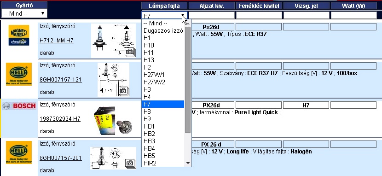This screenshot has width=382, height=176.
Task: Pick Dugaszos izzó from the list
Action: pos(163,31)
